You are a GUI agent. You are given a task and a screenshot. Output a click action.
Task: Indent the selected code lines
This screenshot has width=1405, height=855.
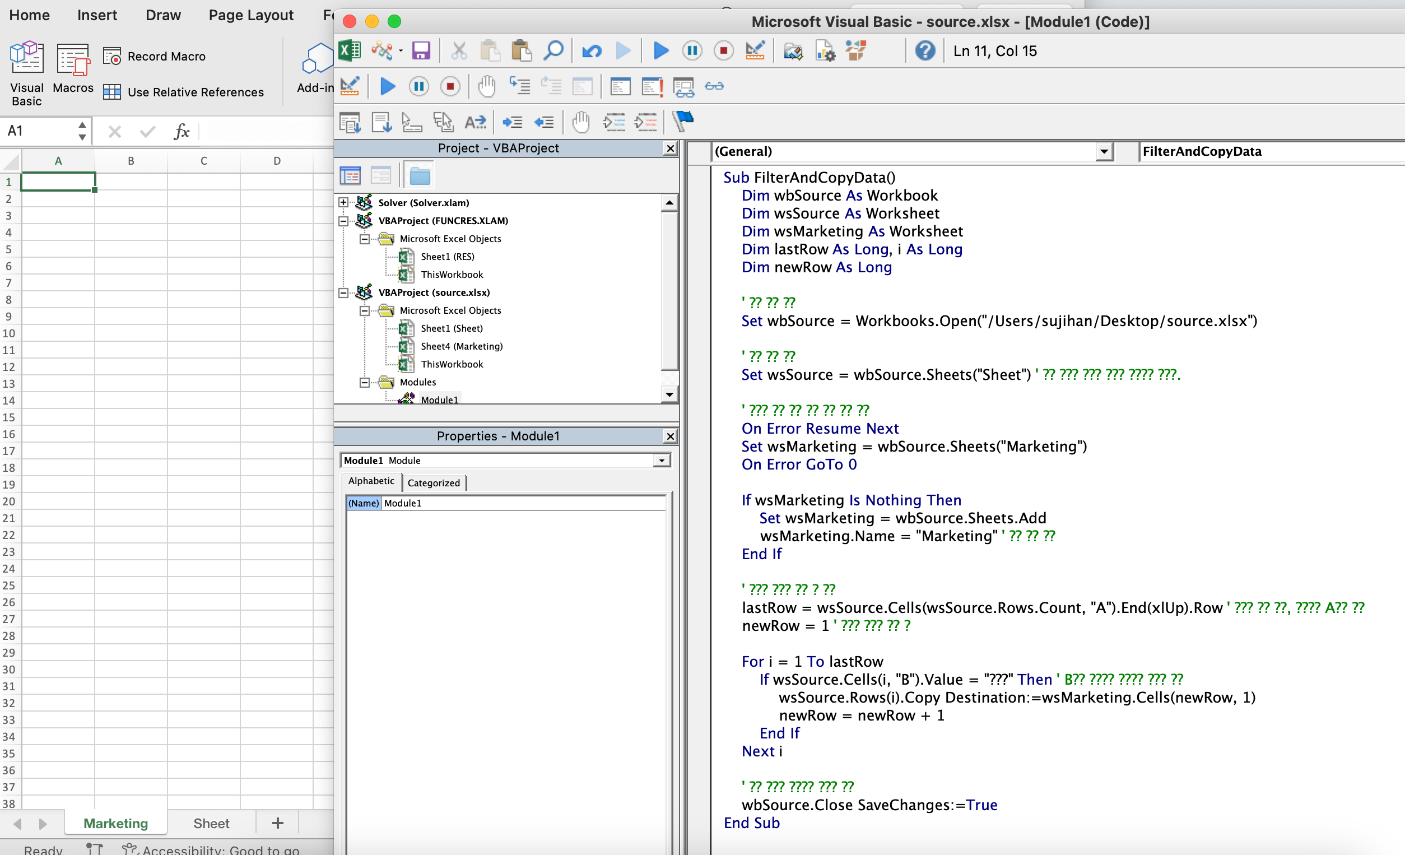tap(512, 122)
